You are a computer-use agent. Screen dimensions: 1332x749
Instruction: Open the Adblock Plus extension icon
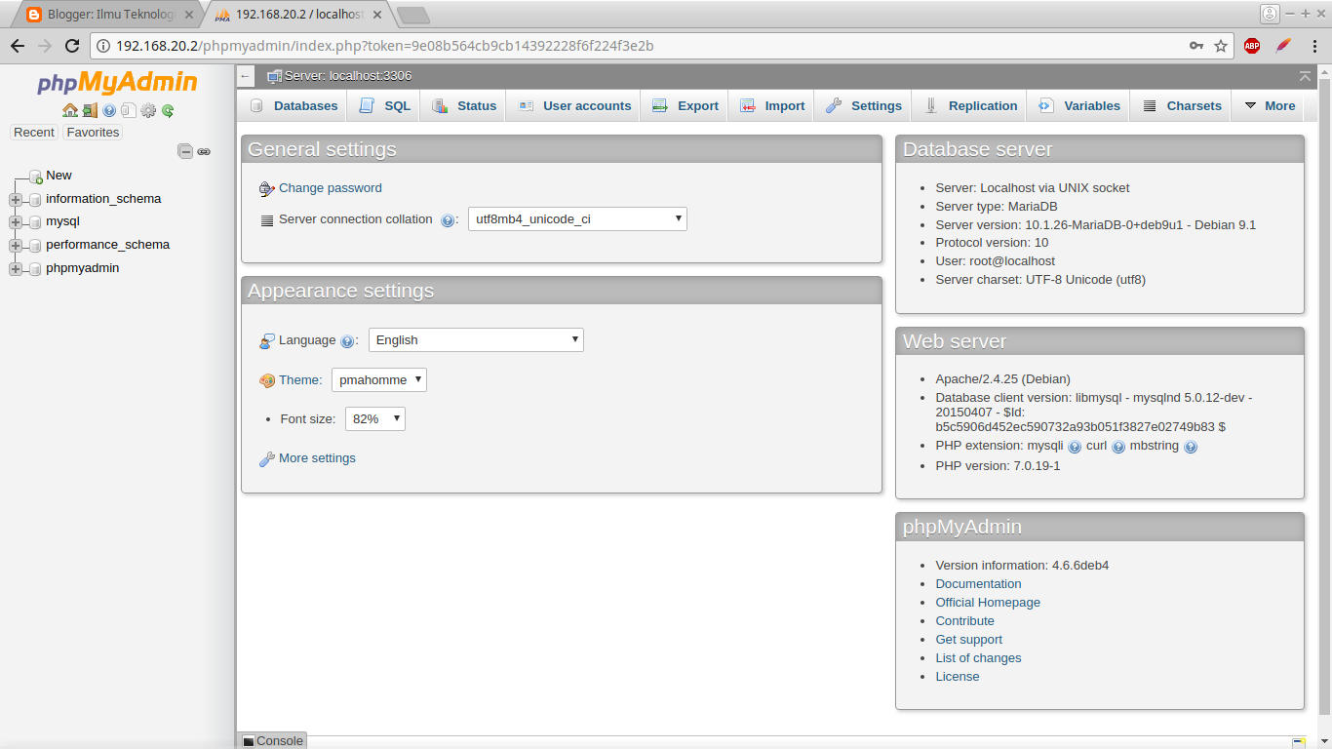[1252, 46]
